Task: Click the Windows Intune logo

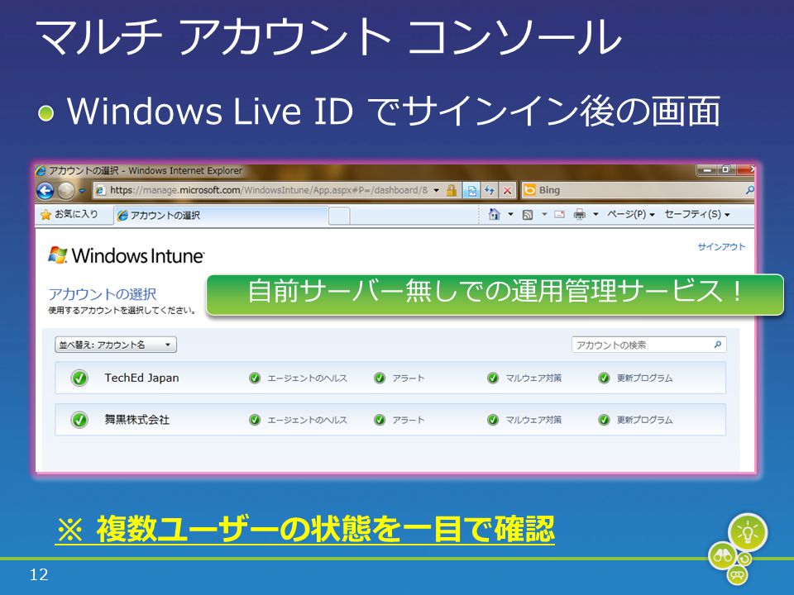Action: pyautogui.click(x=126, y=255)
